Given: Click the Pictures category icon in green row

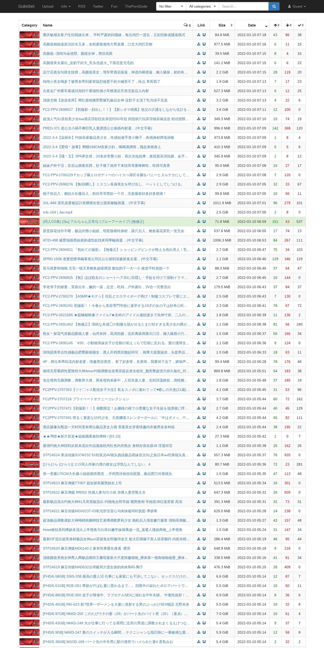Looking at the screenshot, I should point(30,222).
